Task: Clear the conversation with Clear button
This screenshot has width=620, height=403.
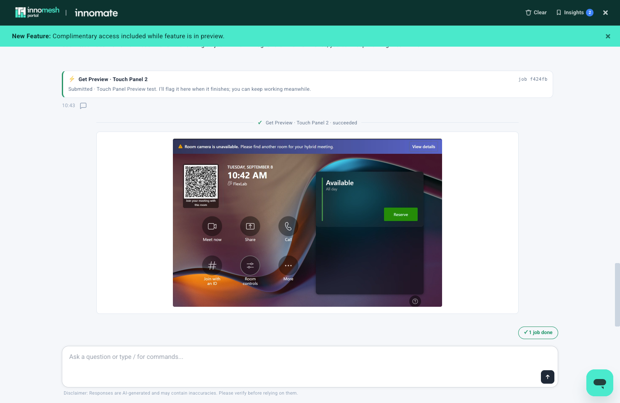Action: [536, 13]
